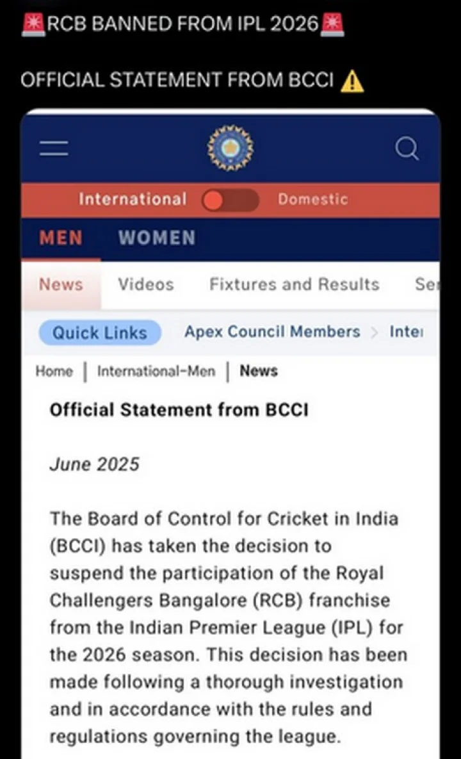Open the News tab
The height and width of the screenshot is (759, 461).
61,284
